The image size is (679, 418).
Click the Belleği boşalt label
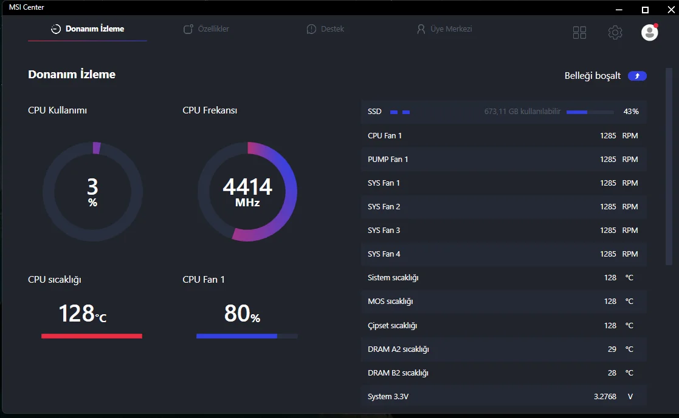click(x=593, y=76)
